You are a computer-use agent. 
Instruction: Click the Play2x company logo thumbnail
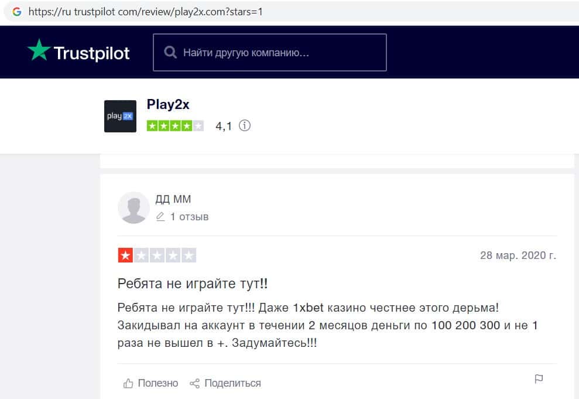point(120,116)
